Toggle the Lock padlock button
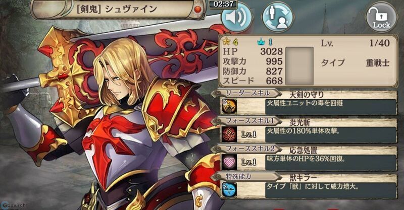404x210 pixels. [x=382, y=18]
